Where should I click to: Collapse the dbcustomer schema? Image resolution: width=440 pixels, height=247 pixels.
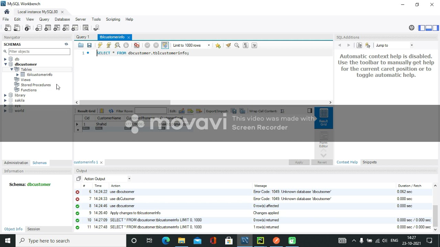point(5,64)
